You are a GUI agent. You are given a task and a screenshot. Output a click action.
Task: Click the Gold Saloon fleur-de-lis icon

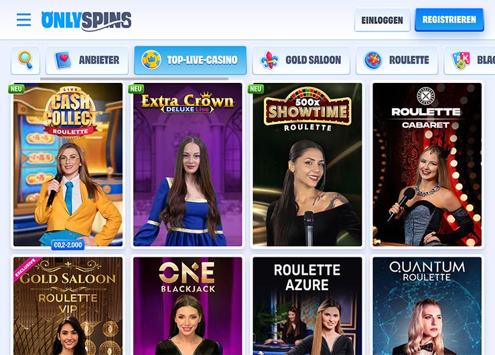pyautogui.click(x=269, y=60)
